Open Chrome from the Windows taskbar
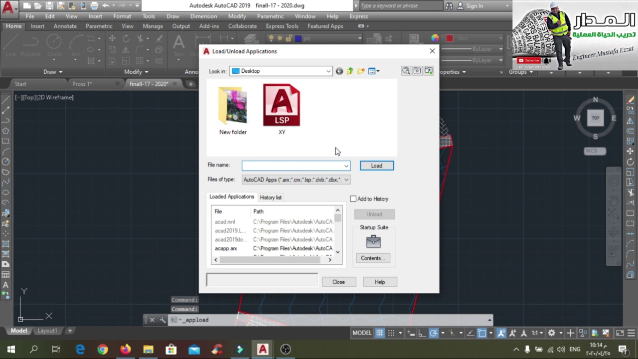 pos(103,349)
